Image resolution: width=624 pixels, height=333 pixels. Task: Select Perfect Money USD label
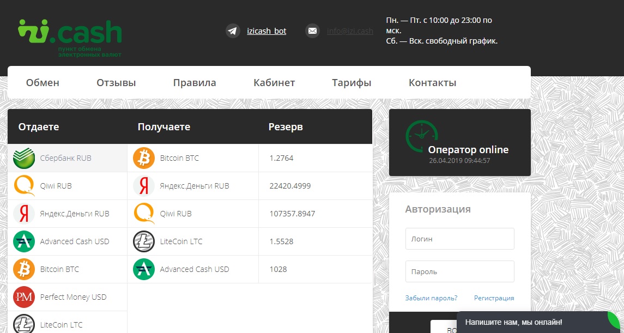[73, 297]
